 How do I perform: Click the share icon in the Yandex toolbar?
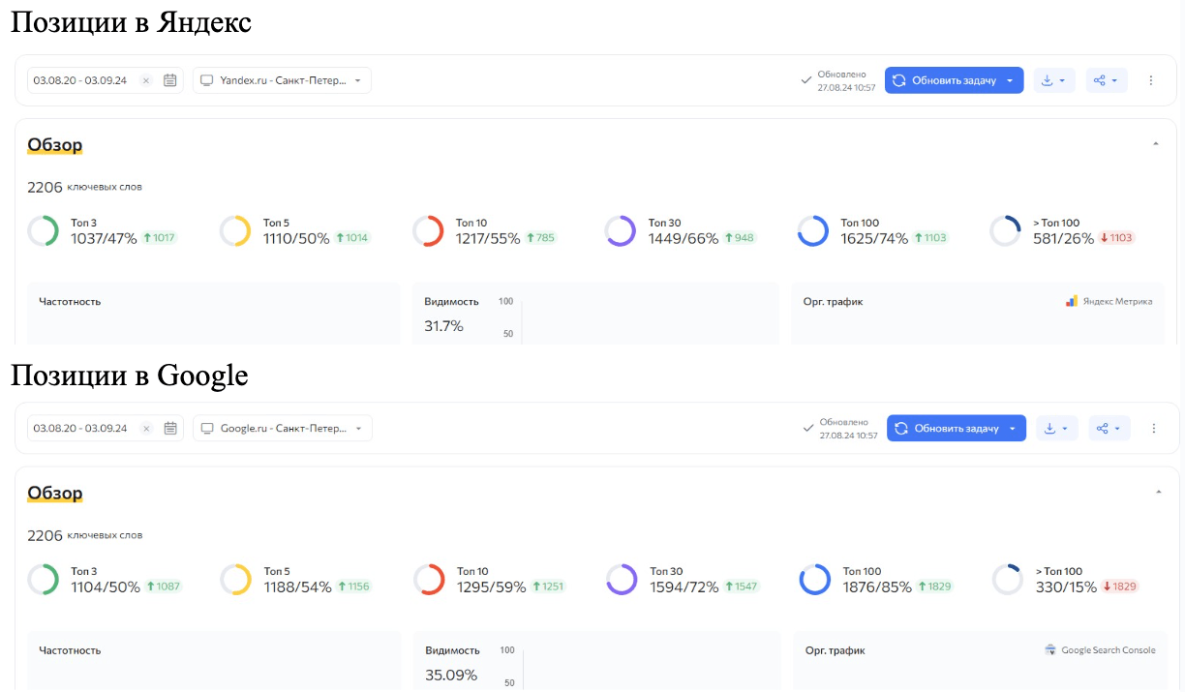point(1100,80)
